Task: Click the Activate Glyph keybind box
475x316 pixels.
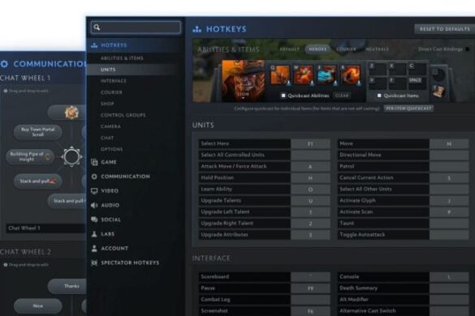Action: [449, 200]
